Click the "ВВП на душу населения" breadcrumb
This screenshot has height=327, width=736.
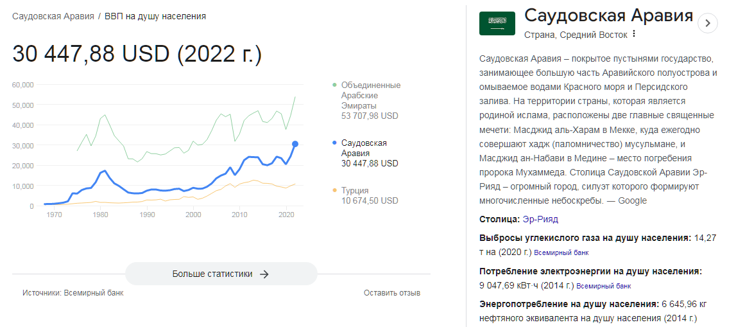[x=155, y=16]
